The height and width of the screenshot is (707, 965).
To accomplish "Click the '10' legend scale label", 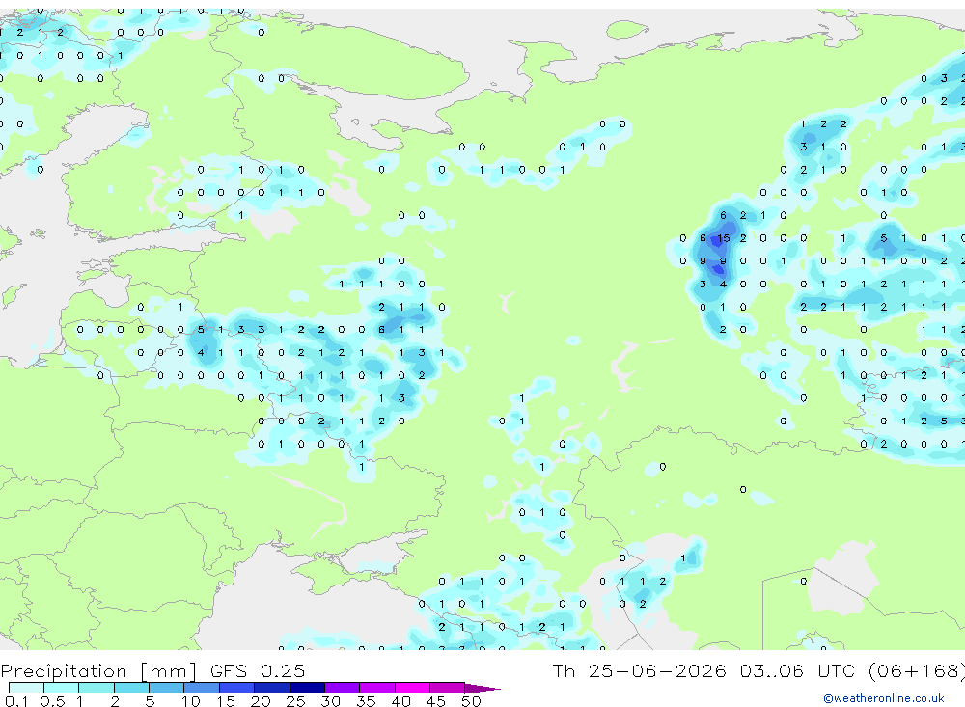I will pyautogui.click(x=191, y=701).
